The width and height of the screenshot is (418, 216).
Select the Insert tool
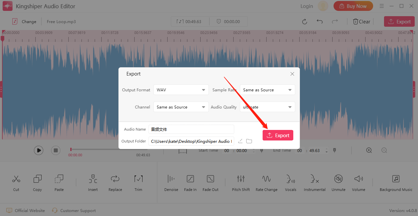coord(93,183)
